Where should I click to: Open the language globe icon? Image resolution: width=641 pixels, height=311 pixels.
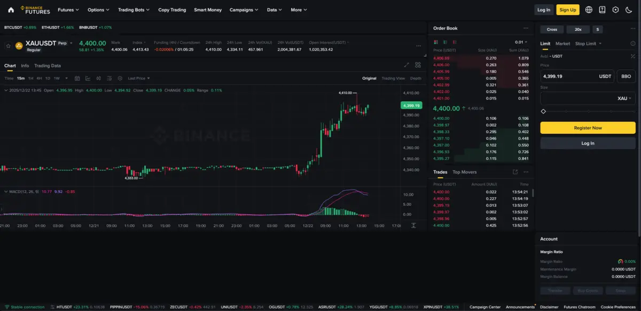[589, 10]
